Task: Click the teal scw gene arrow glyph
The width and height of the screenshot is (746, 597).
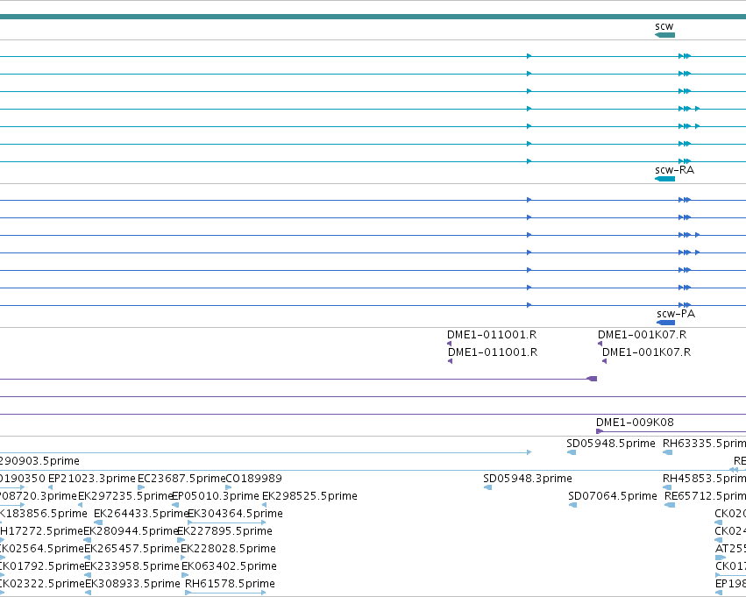Action: pos(664,35)
